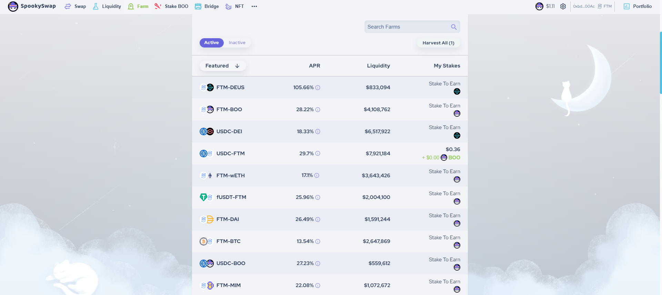The image size is (662, 295).
Task: Click Stake To Earn in FTM-BOO row
Action: (444, 106)
